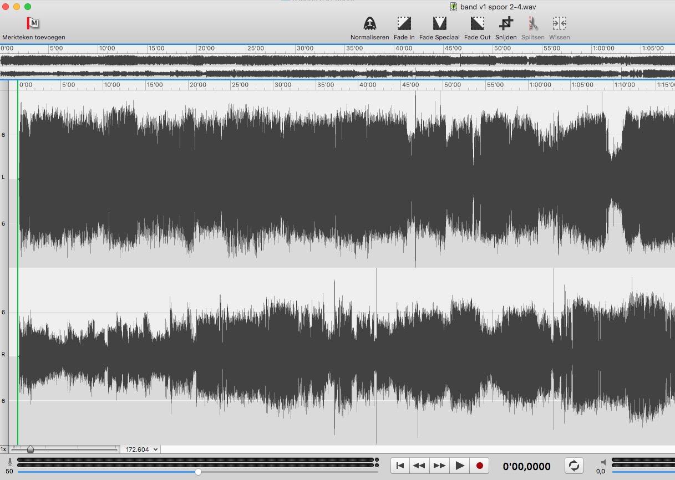Click the Merkteken toevoegen marker icon
This screenshot has height=480, width=675.
[x=33, y=24]
